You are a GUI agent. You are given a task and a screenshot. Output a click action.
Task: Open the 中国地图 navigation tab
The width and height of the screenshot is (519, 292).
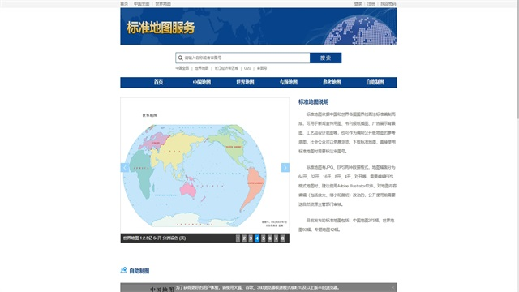[202, 82]
